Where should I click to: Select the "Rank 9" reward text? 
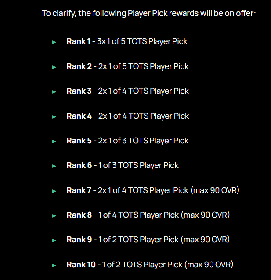148,240
